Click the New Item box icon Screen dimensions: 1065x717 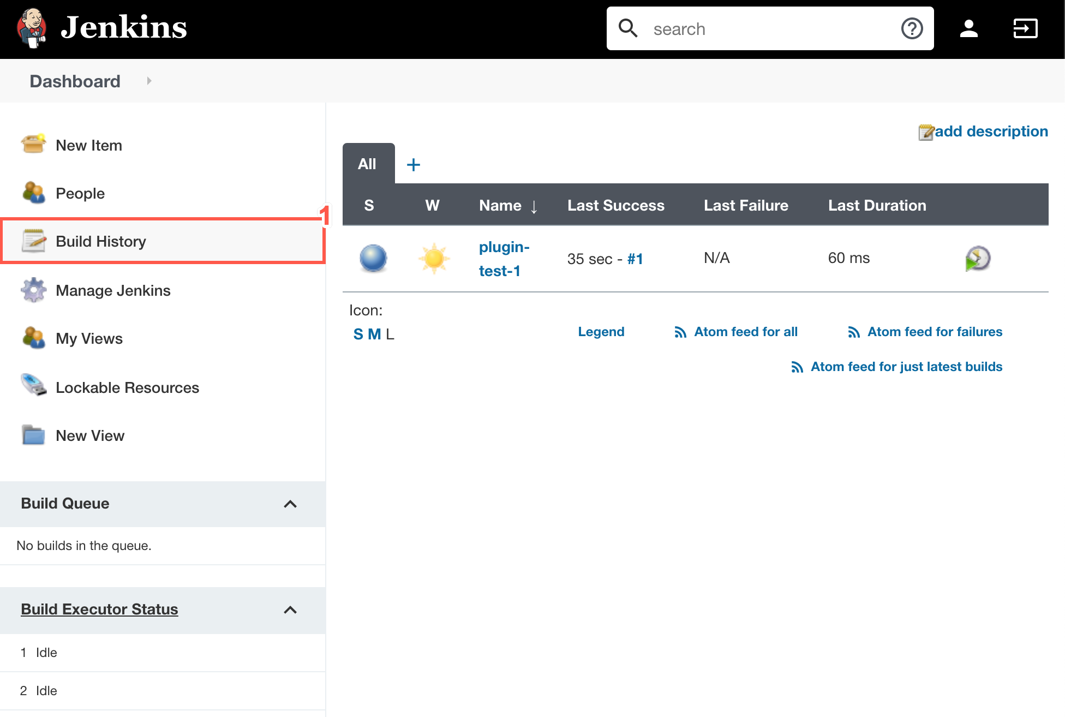(x=33, y=145)
